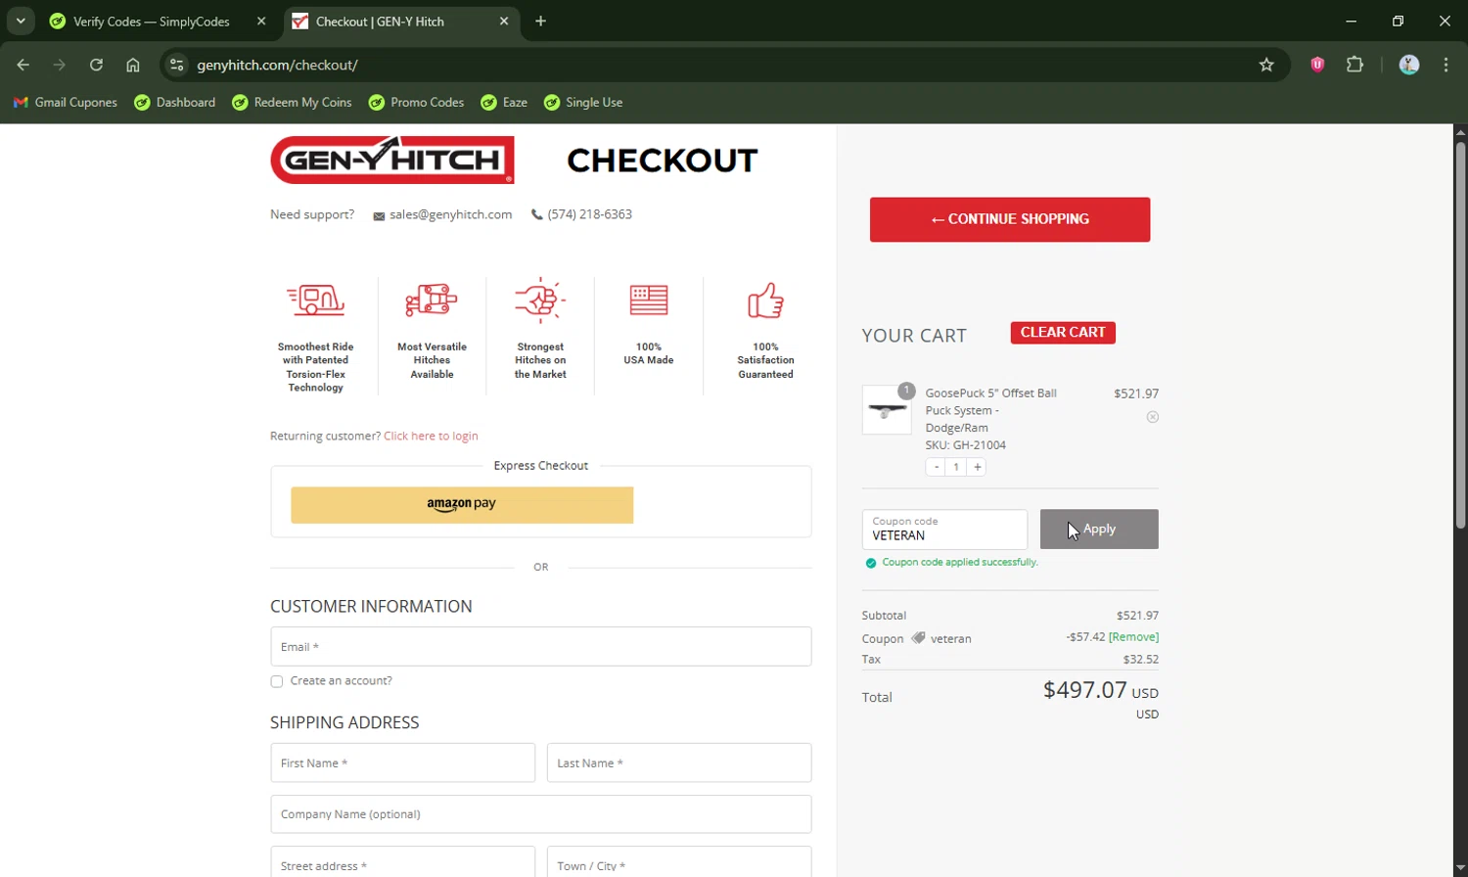Click the sales@genyhitch.com email link

[450, 214]
